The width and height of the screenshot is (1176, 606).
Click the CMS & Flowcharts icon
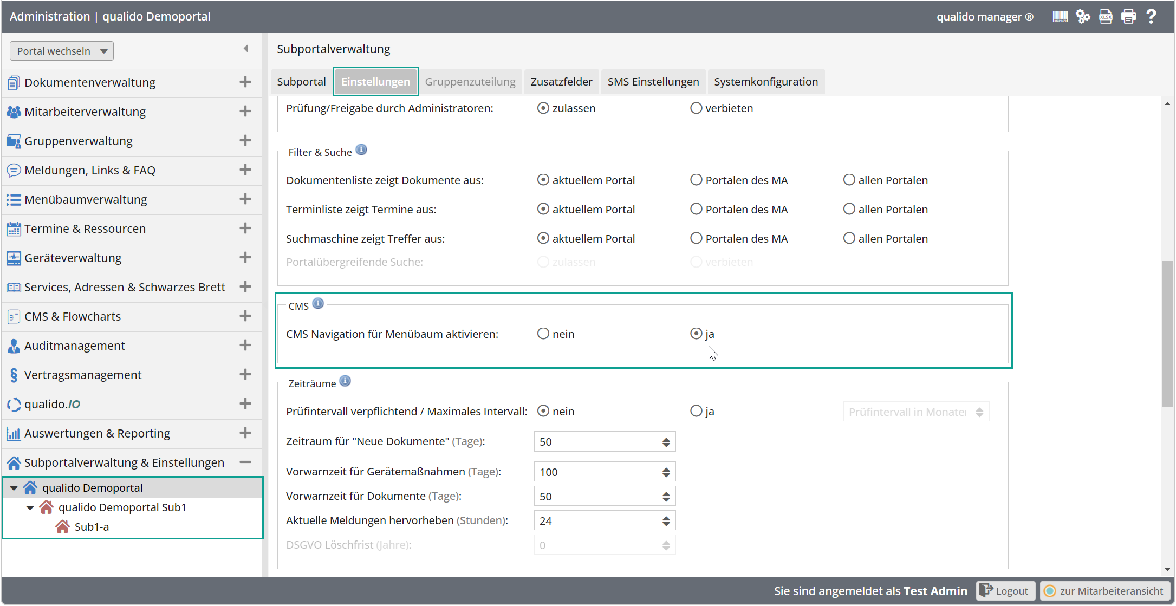click(14, 317)
